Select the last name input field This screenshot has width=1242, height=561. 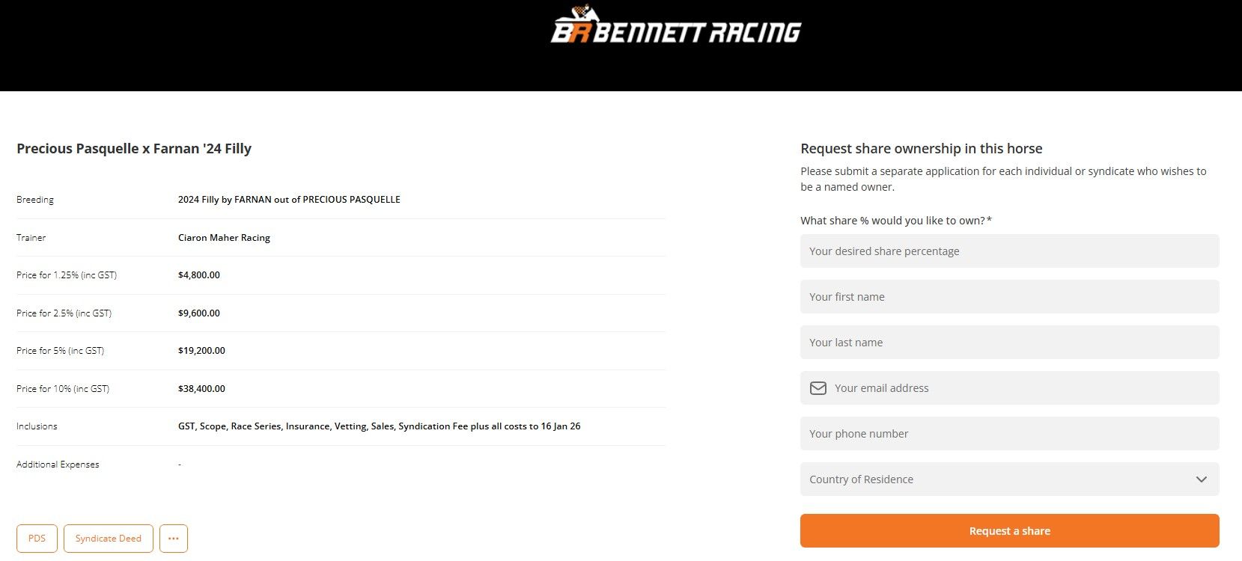point(1009,343)
